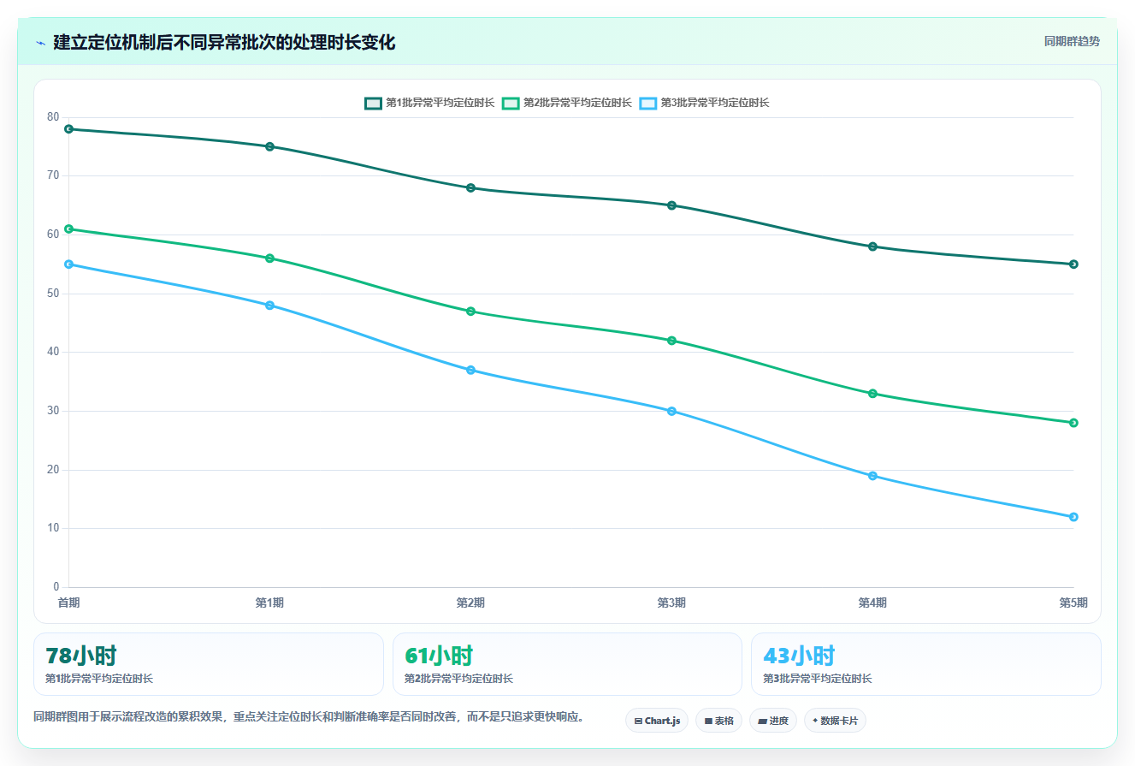Click the first batch point at 第1期
Viewport: 1135px width, 766px height.
coord(269,146)
